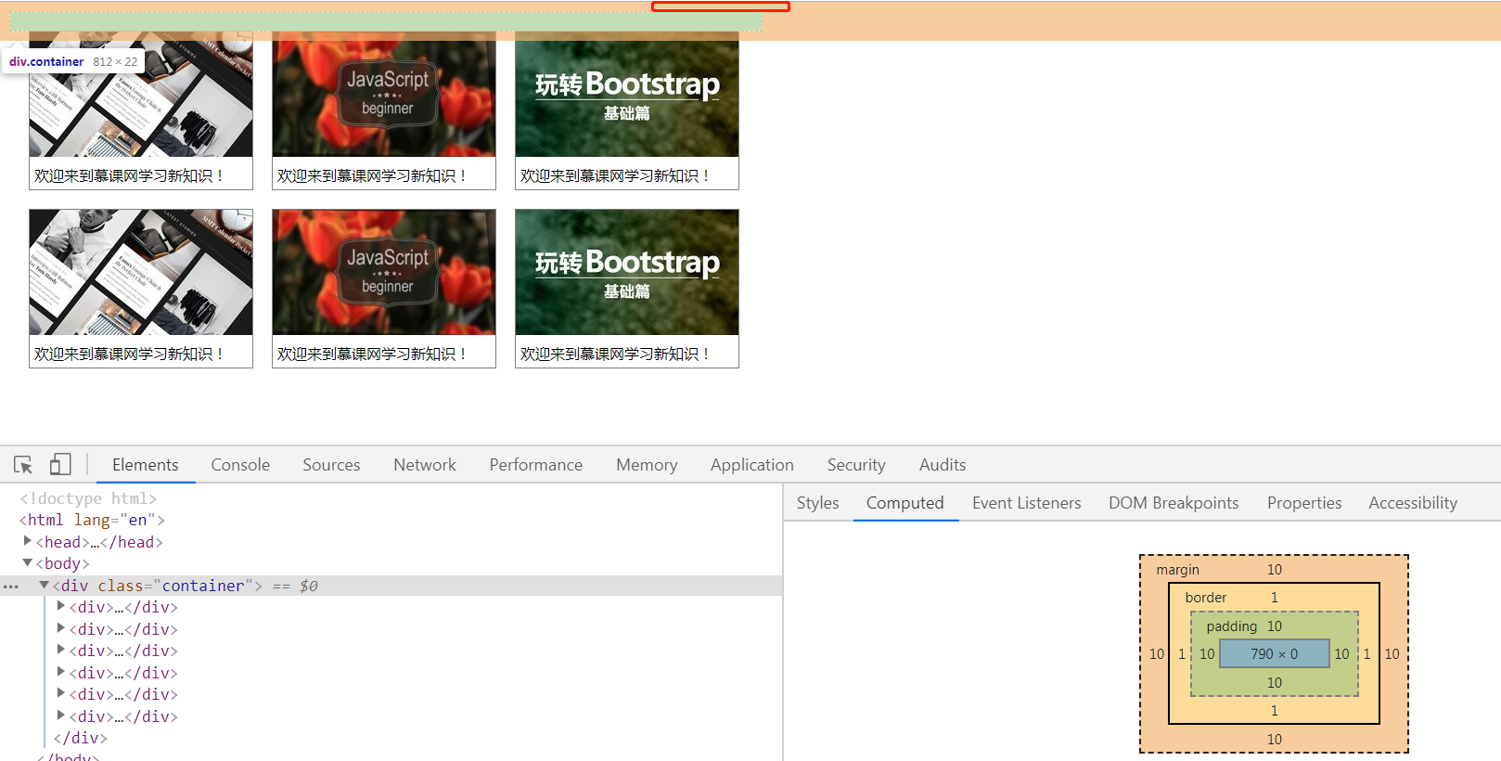1501x761 pixels.
Task: Select the doctype html row
Action: pyautogui.click(x=88, y=498)
